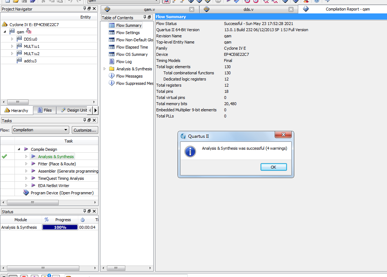This screenshot has width=387, height=277.
Task: Open Flow Summary in Table of Contents
Action: [x=129, y=25]
